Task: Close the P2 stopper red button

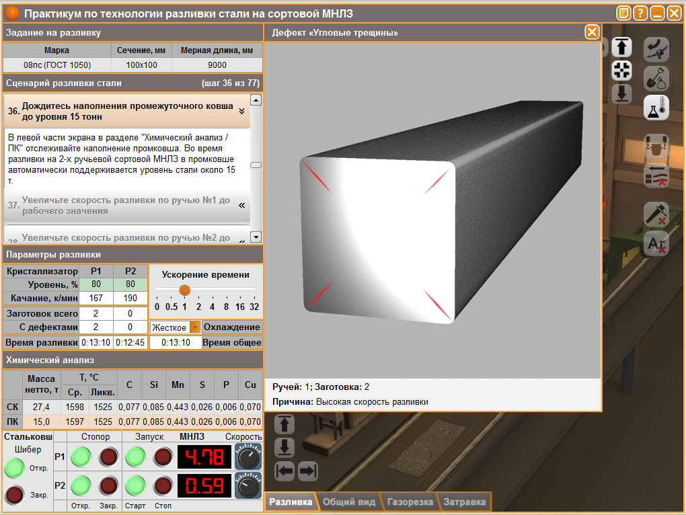Action: pyautogui.click(x=108, y=485)
